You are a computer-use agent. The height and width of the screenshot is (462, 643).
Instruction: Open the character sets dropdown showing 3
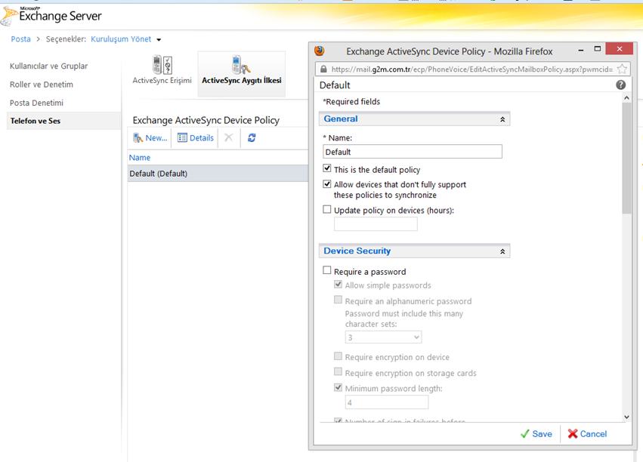point(383,337)
